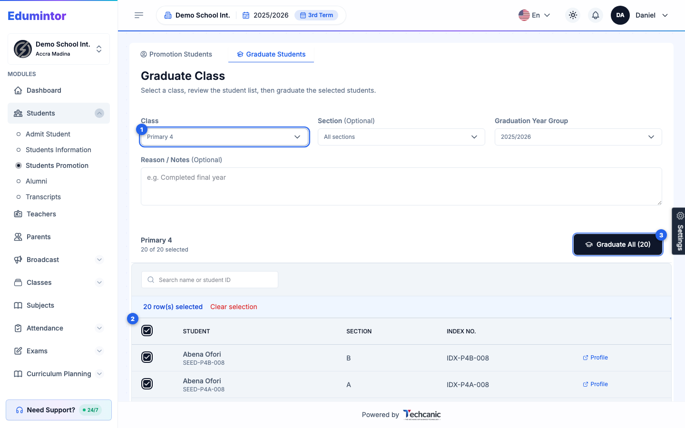Open Transcripts menu item
The image size is (685, 428).
click(43, 197)
